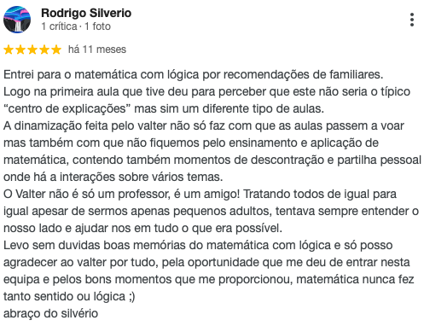Click the line starting "Entrei para o matemática"
This screenshot has width=424, height=326.
click(194, 75)
